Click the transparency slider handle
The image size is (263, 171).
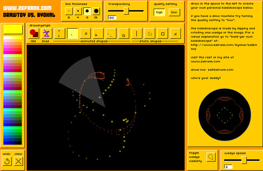pos(126,11)
